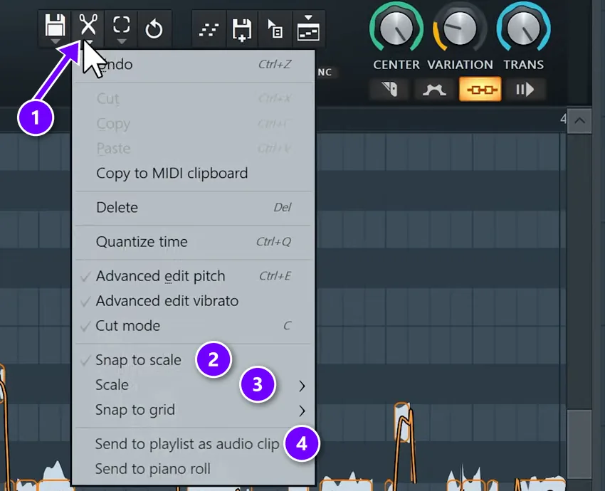Click the stepped dots notes icon
This screenshot has width=605, height=491.
pos(209,30)
